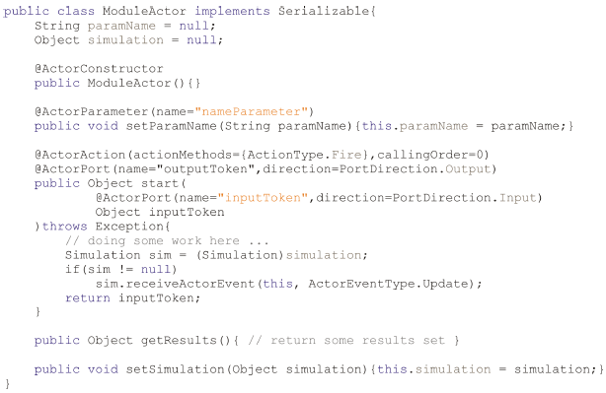Screen dimensions: 606x393
Task: Click the throws Exception clause
Action: [103, 227]
